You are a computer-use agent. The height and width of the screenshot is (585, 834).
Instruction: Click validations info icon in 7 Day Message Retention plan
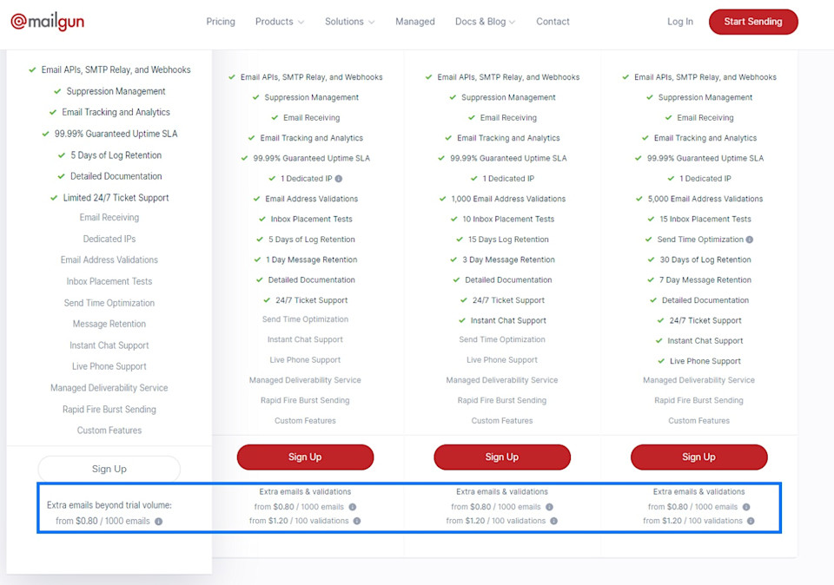coord(751,522)
